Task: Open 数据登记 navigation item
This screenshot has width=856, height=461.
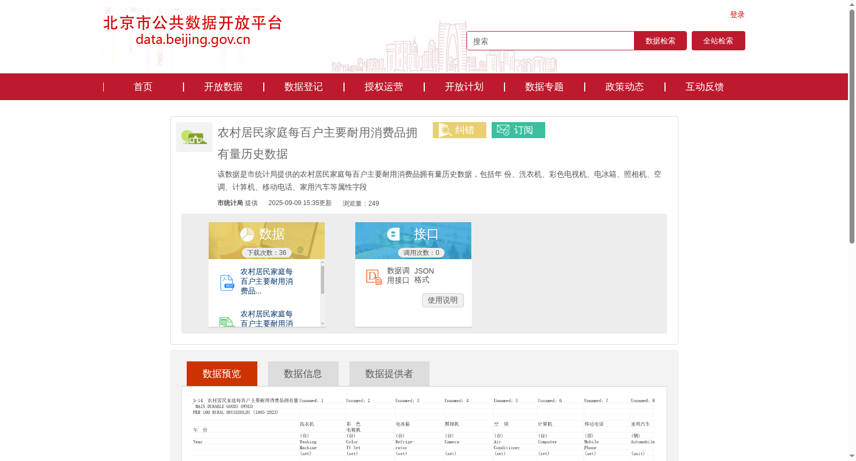Action: click(303, 87)
